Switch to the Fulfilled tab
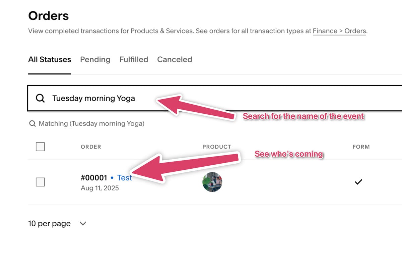This screenshot has width=402, height=279. point(134,60)
